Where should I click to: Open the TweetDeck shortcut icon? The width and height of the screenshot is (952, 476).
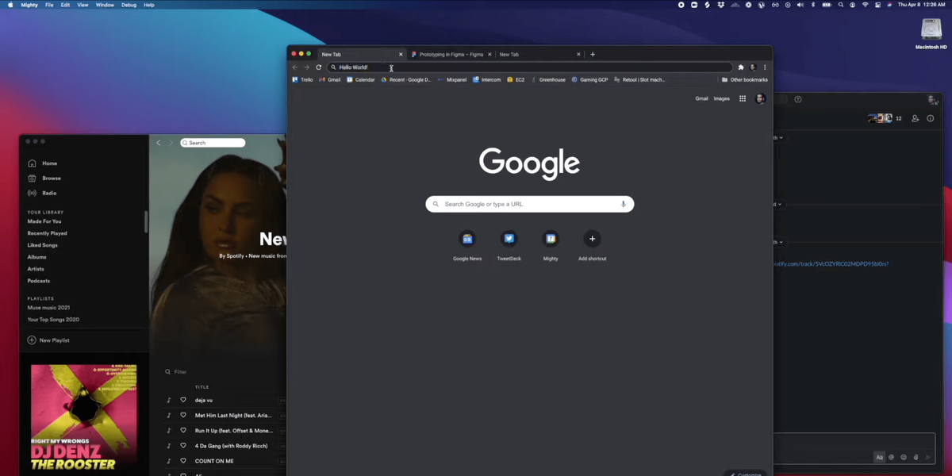[509, 239]
